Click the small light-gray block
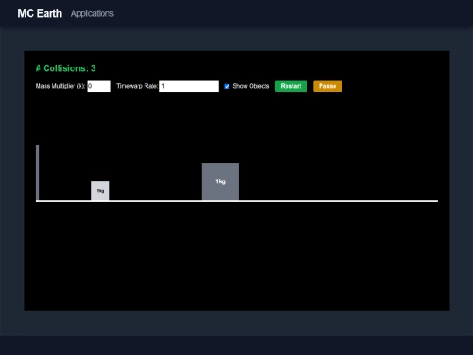Image resolution: width=473 pixels, height=355 pixels. point(101,191)
